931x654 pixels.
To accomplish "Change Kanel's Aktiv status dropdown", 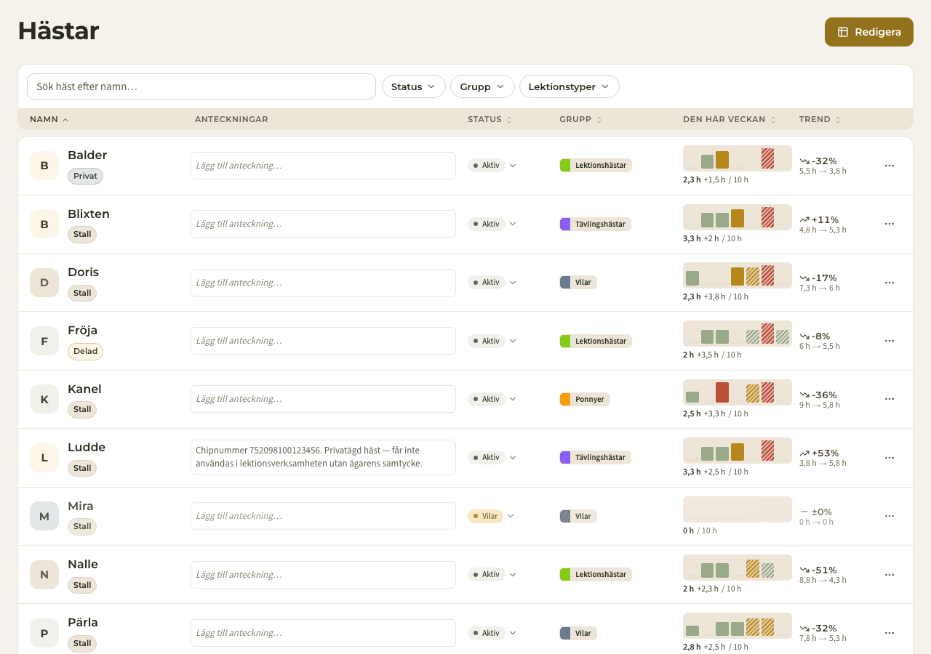I will (492, 399).
